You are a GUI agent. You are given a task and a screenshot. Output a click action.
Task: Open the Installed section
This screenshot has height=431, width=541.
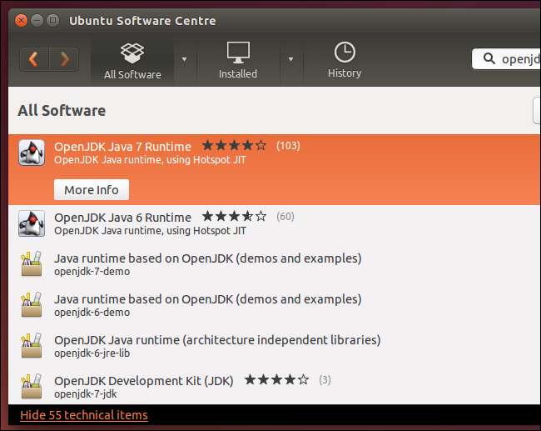[x=238, y=61]
